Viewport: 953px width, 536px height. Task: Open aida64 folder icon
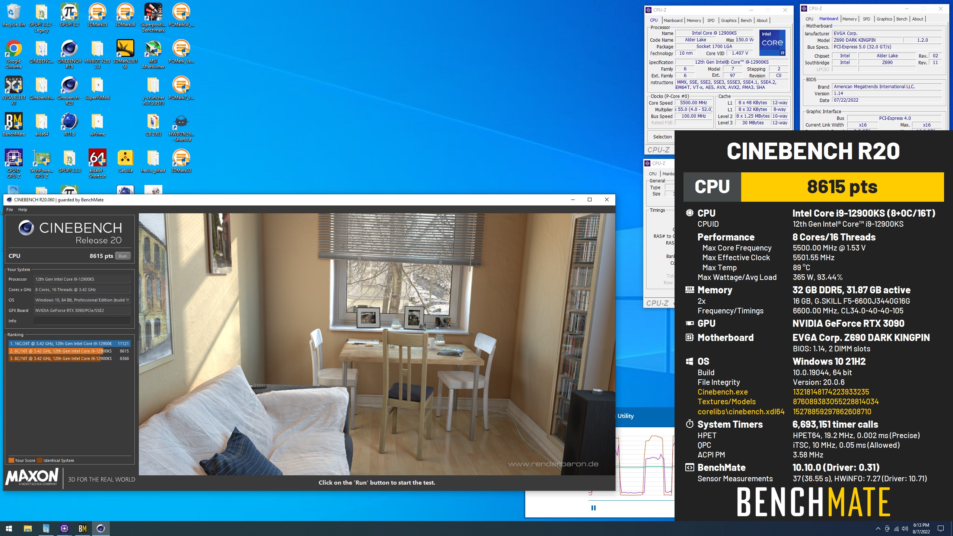[41, 125]
